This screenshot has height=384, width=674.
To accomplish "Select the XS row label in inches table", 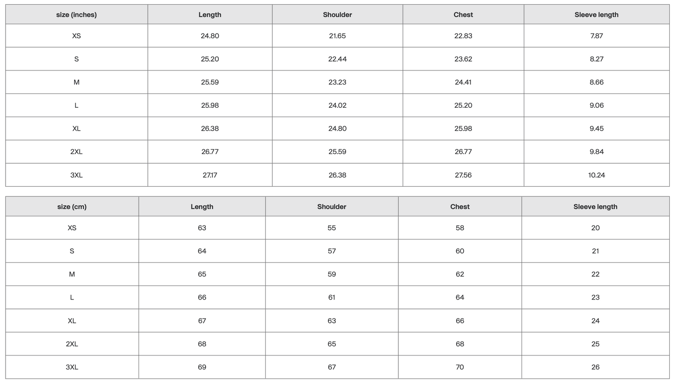I will [x=76, y=36].
